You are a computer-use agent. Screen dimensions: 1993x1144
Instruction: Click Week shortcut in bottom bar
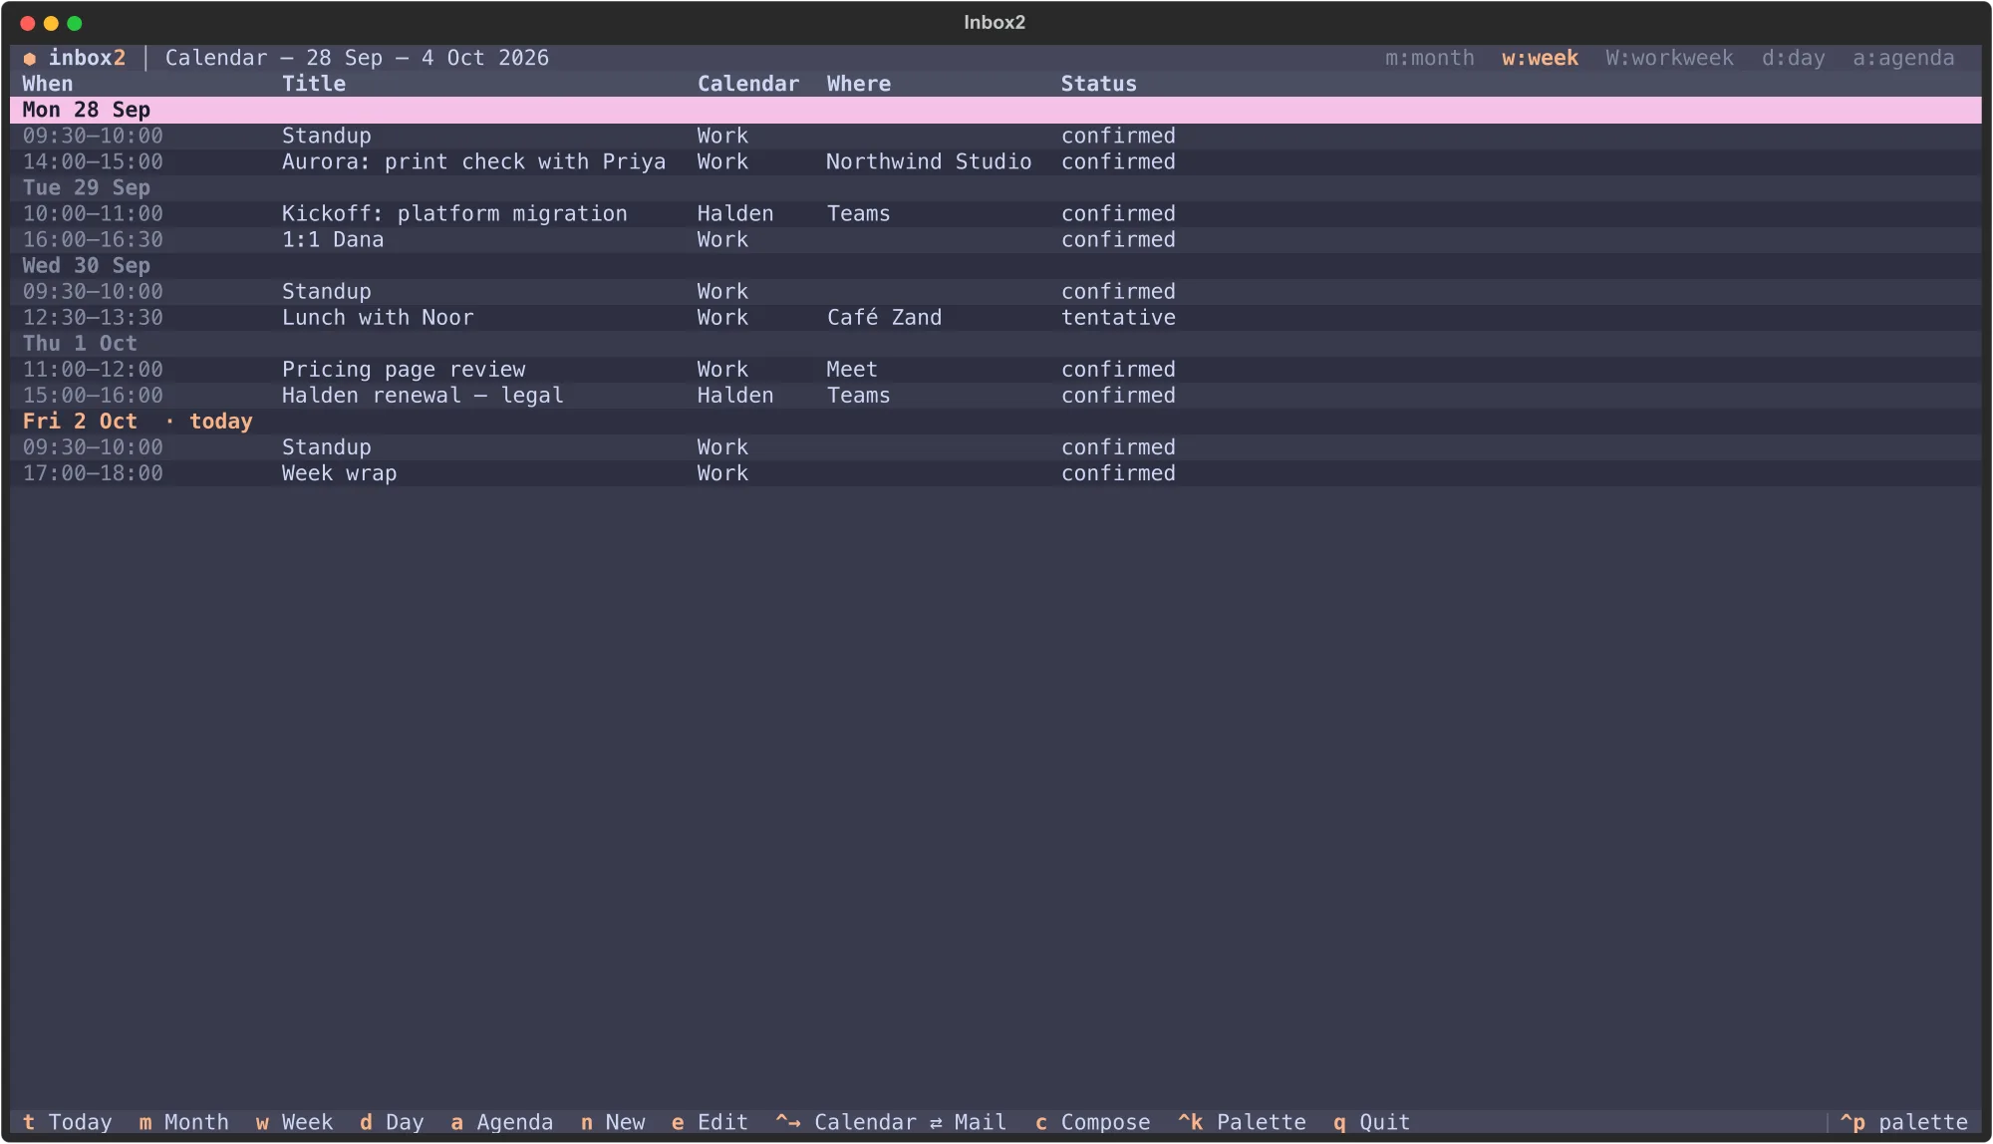294,1122
